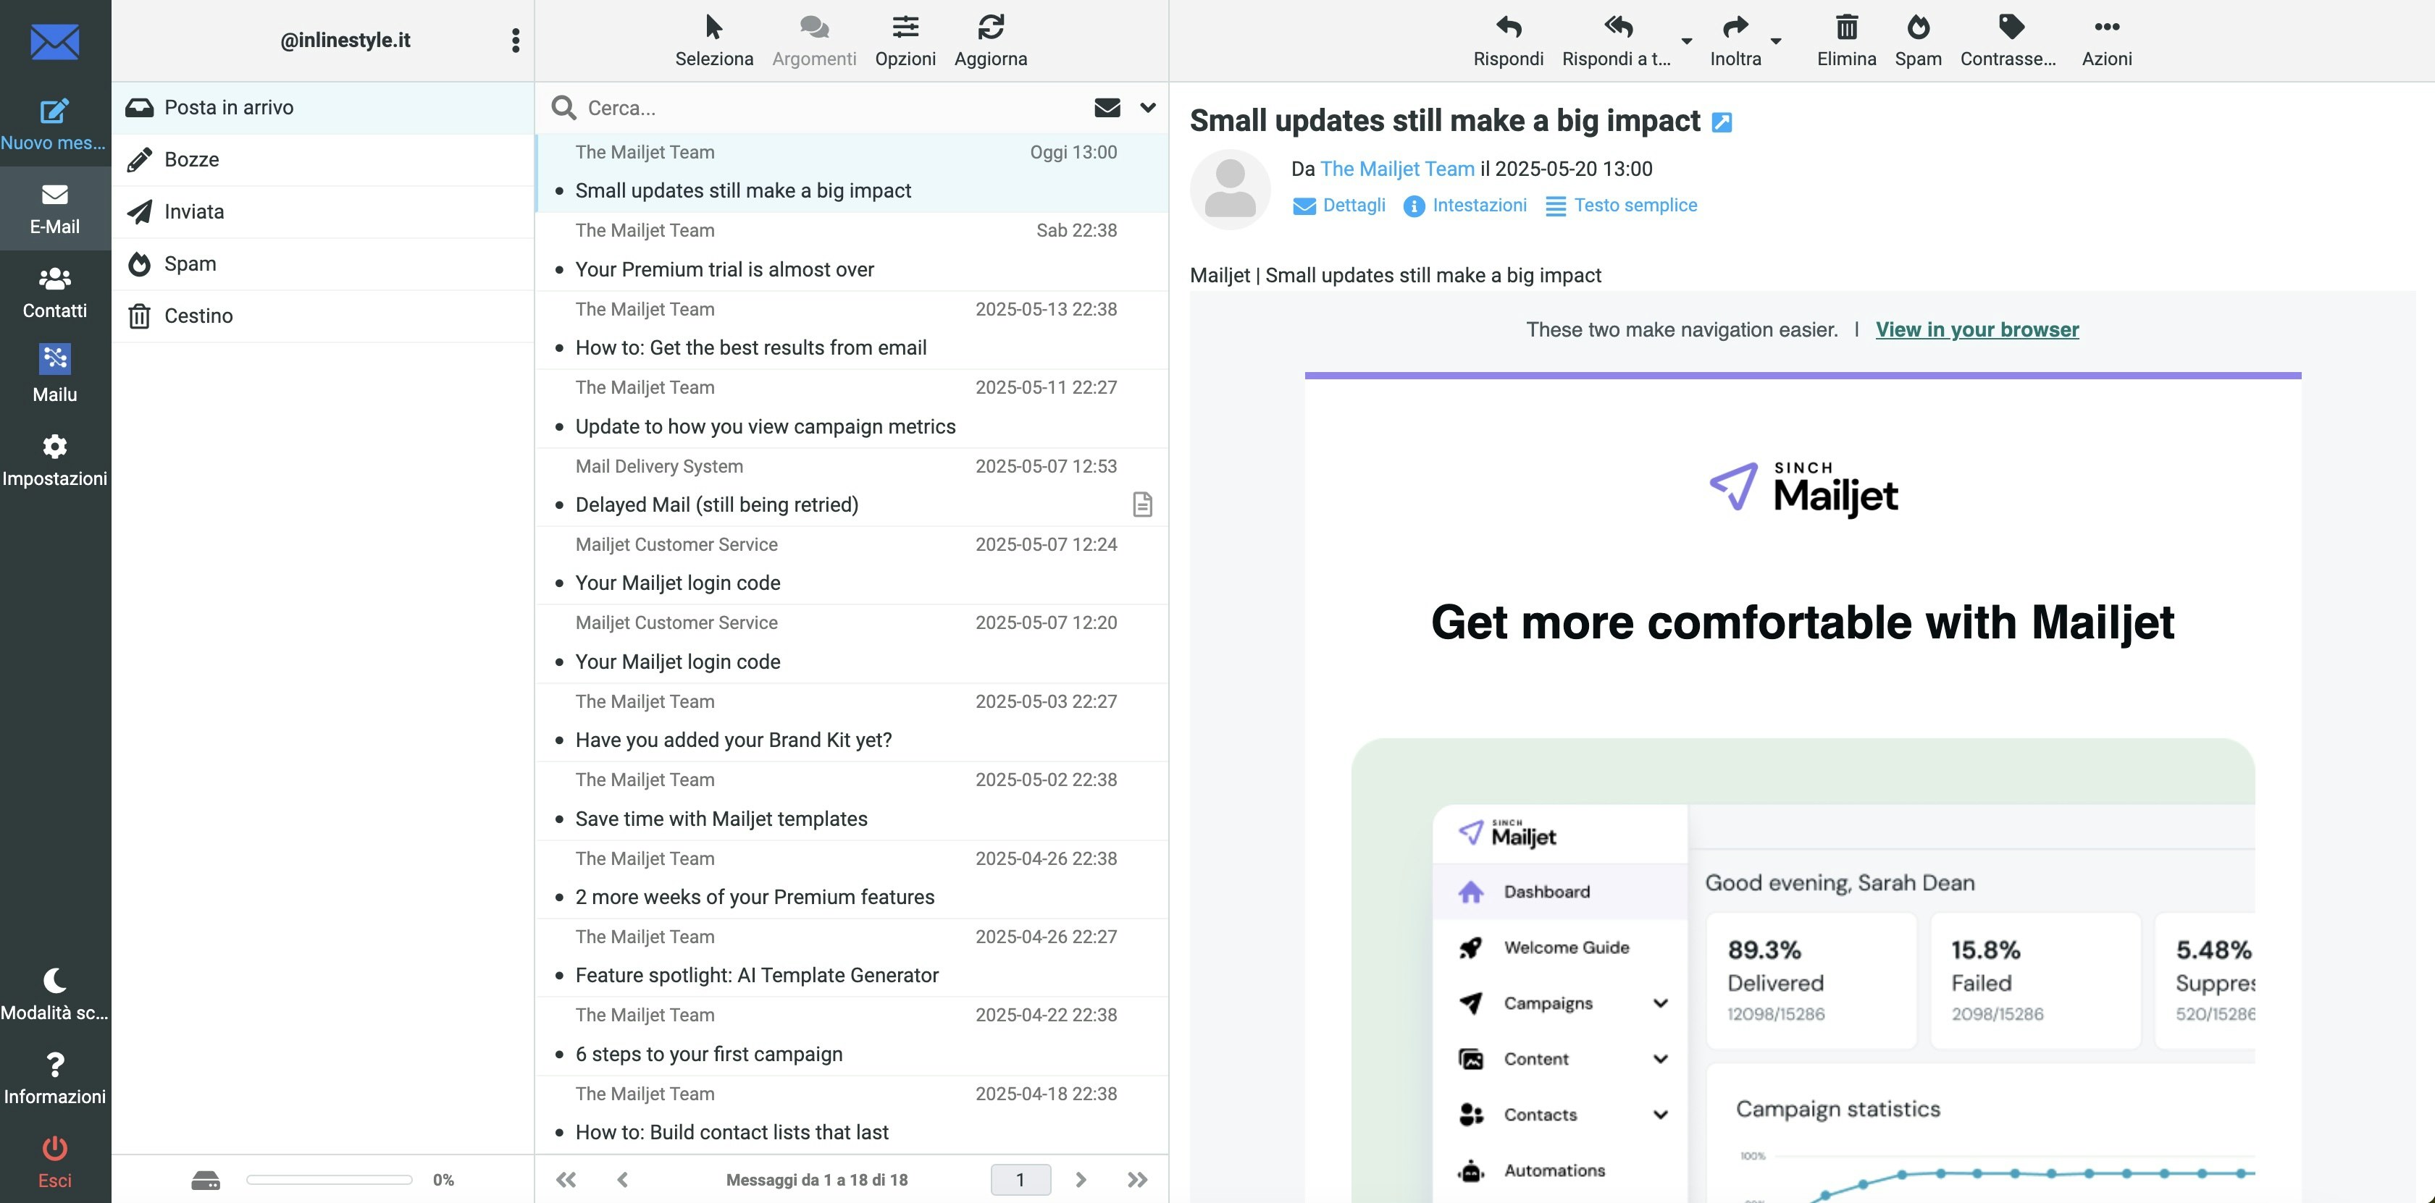Toggle Modalità scura dark mode
Screen dimensions: 2435x1203
[54, 981]
